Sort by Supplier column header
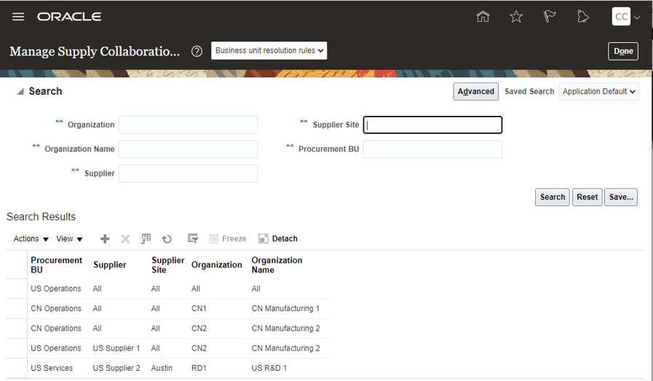Viewport: 653px width, 381px height. [109, 265]
